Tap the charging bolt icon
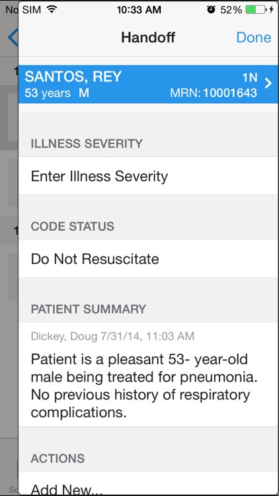Screen dimensions: 279x496 point(271,10)
